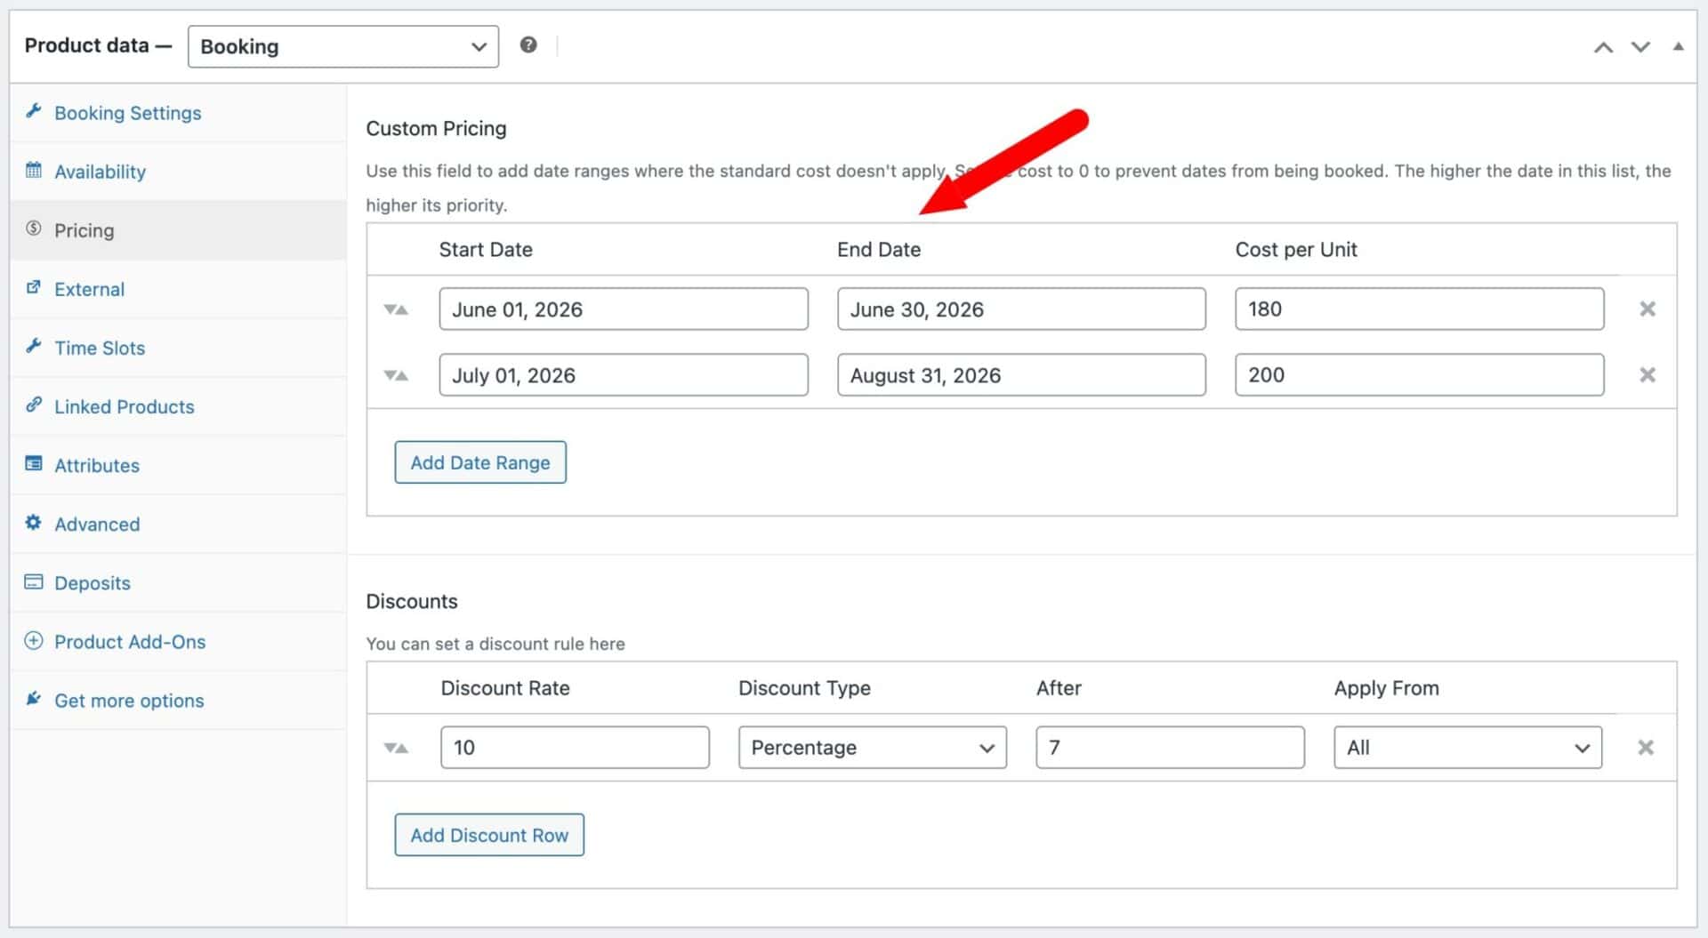Switch to the Deposits tab

[x=178, y=582]
